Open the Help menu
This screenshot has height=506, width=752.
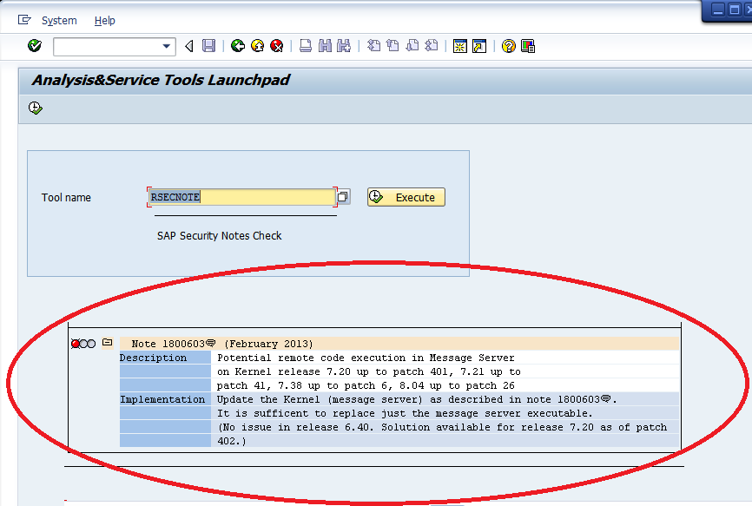pos(104,21)
